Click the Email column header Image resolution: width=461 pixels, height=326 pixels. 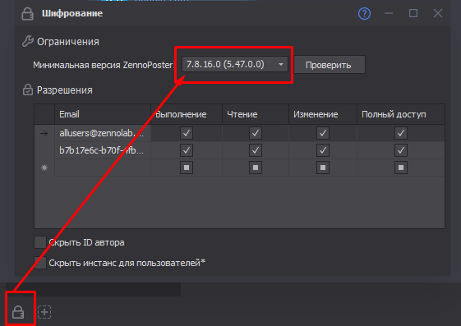pyautogui.click(x=103, y=114)
